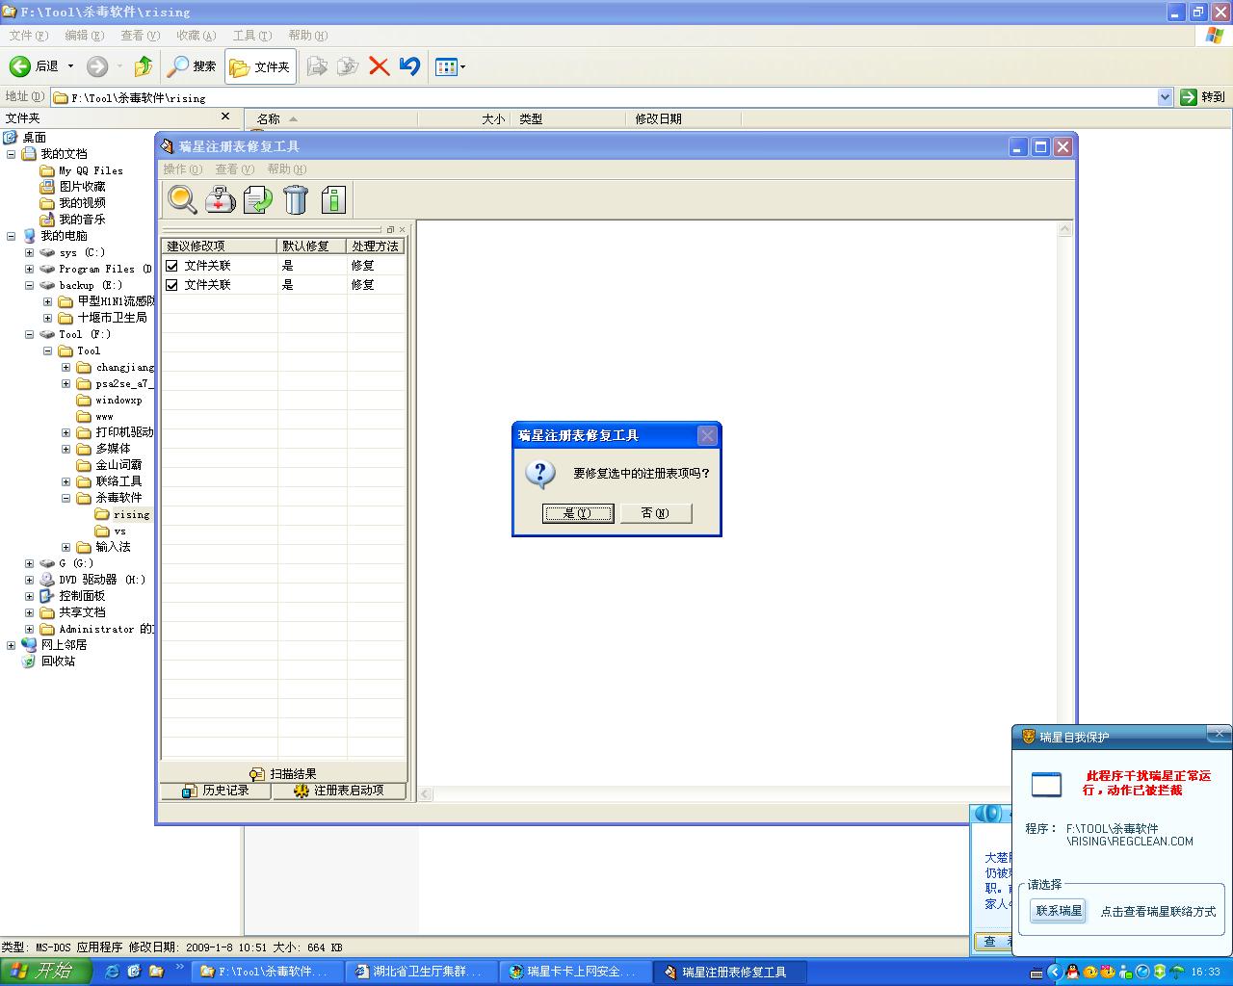
Task: Close the 文件夹 folders pane
Action: click(225, 117)
